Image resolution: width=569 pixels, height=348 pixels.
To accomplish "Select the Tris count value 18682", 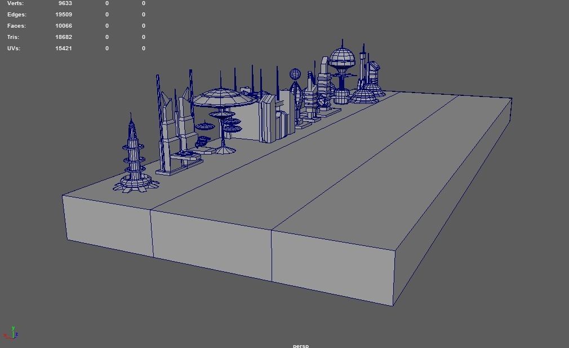I will pyautogui.click(x=64, y=37).
